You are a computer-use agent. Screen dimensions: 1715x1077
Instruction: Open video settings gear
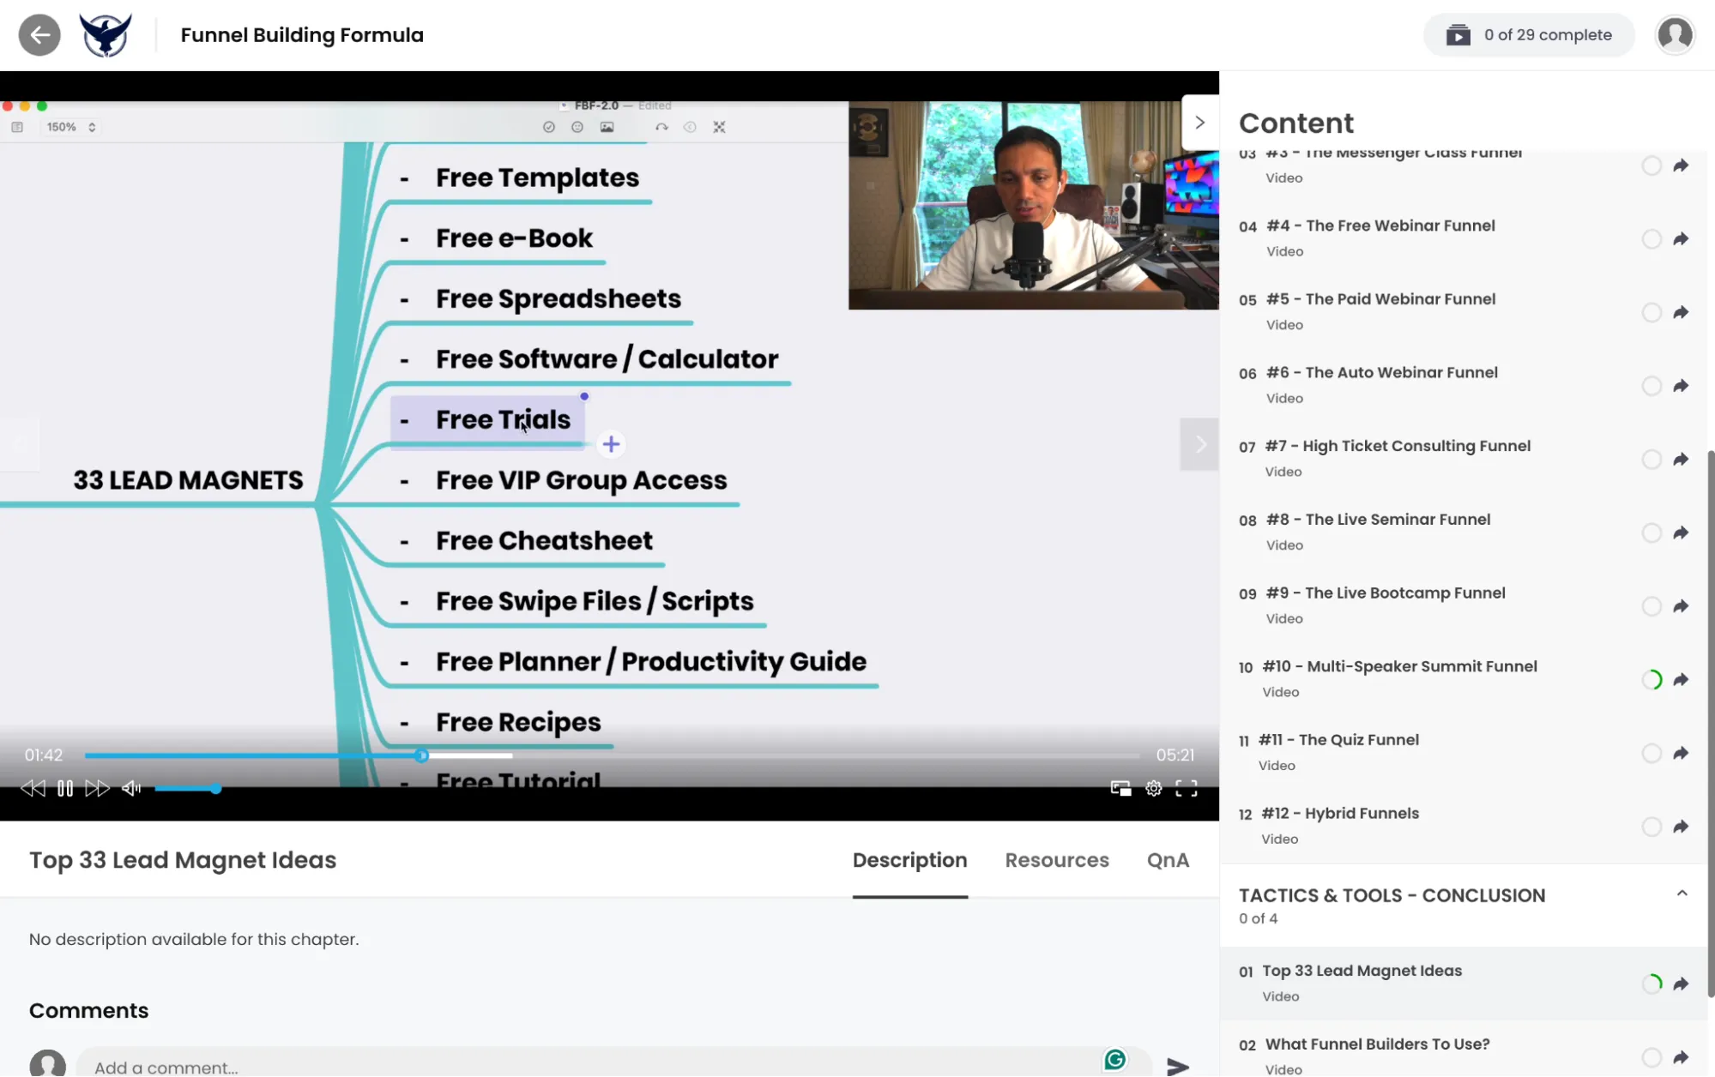pyautogui.click(x=1153, y=788)
